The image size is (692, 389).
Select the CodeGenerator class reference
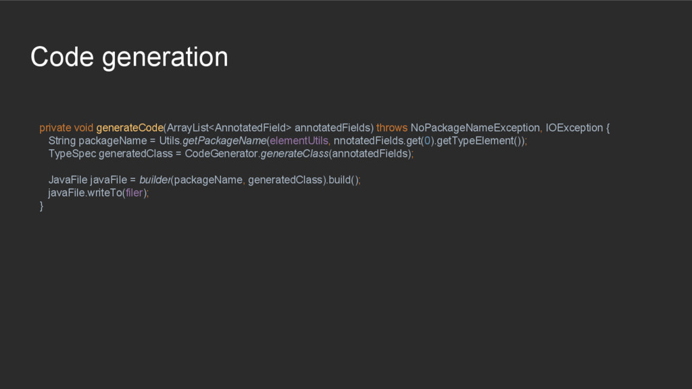222,153
